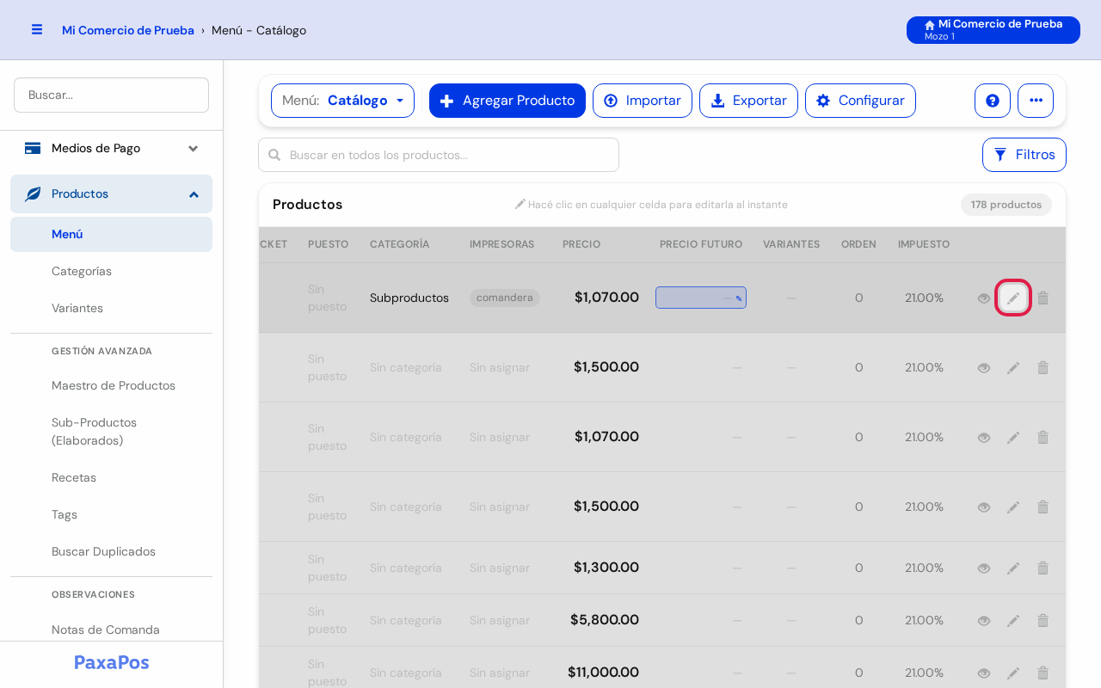Focus the 'Buscar en todos los productos' field

click(439, 155)
